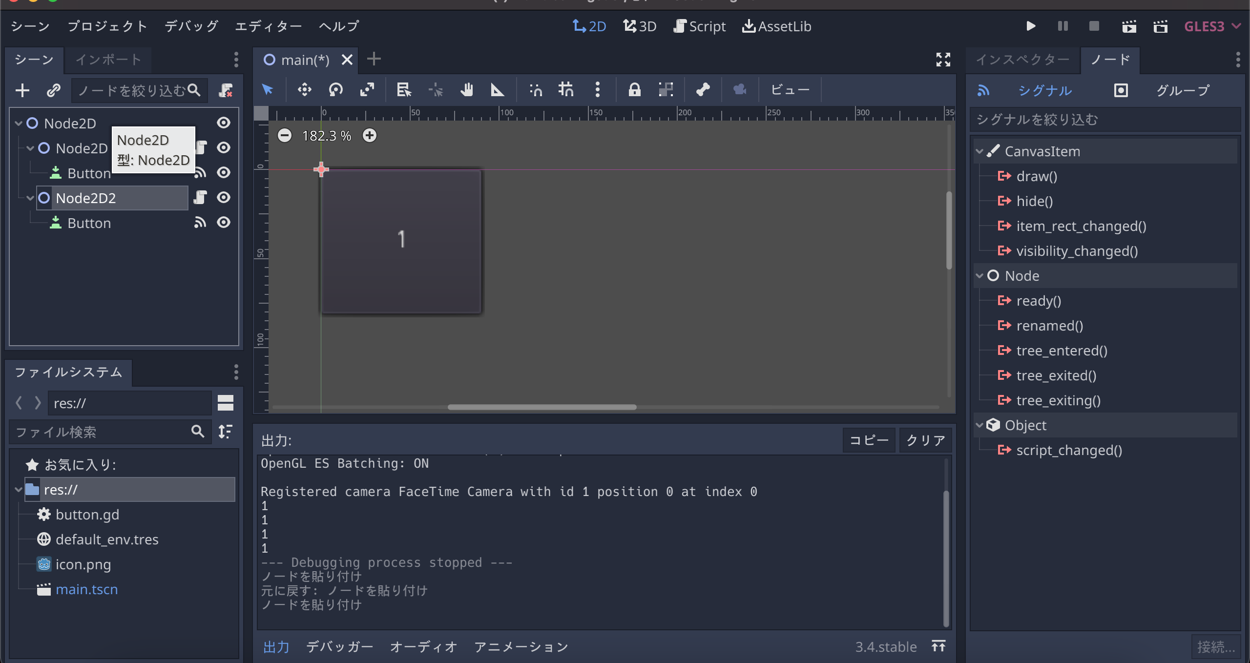The image size is (1250, 663).
Task: Switch to the インスペクター tab
Action: pyautogui.click(x=1022, y=60)
